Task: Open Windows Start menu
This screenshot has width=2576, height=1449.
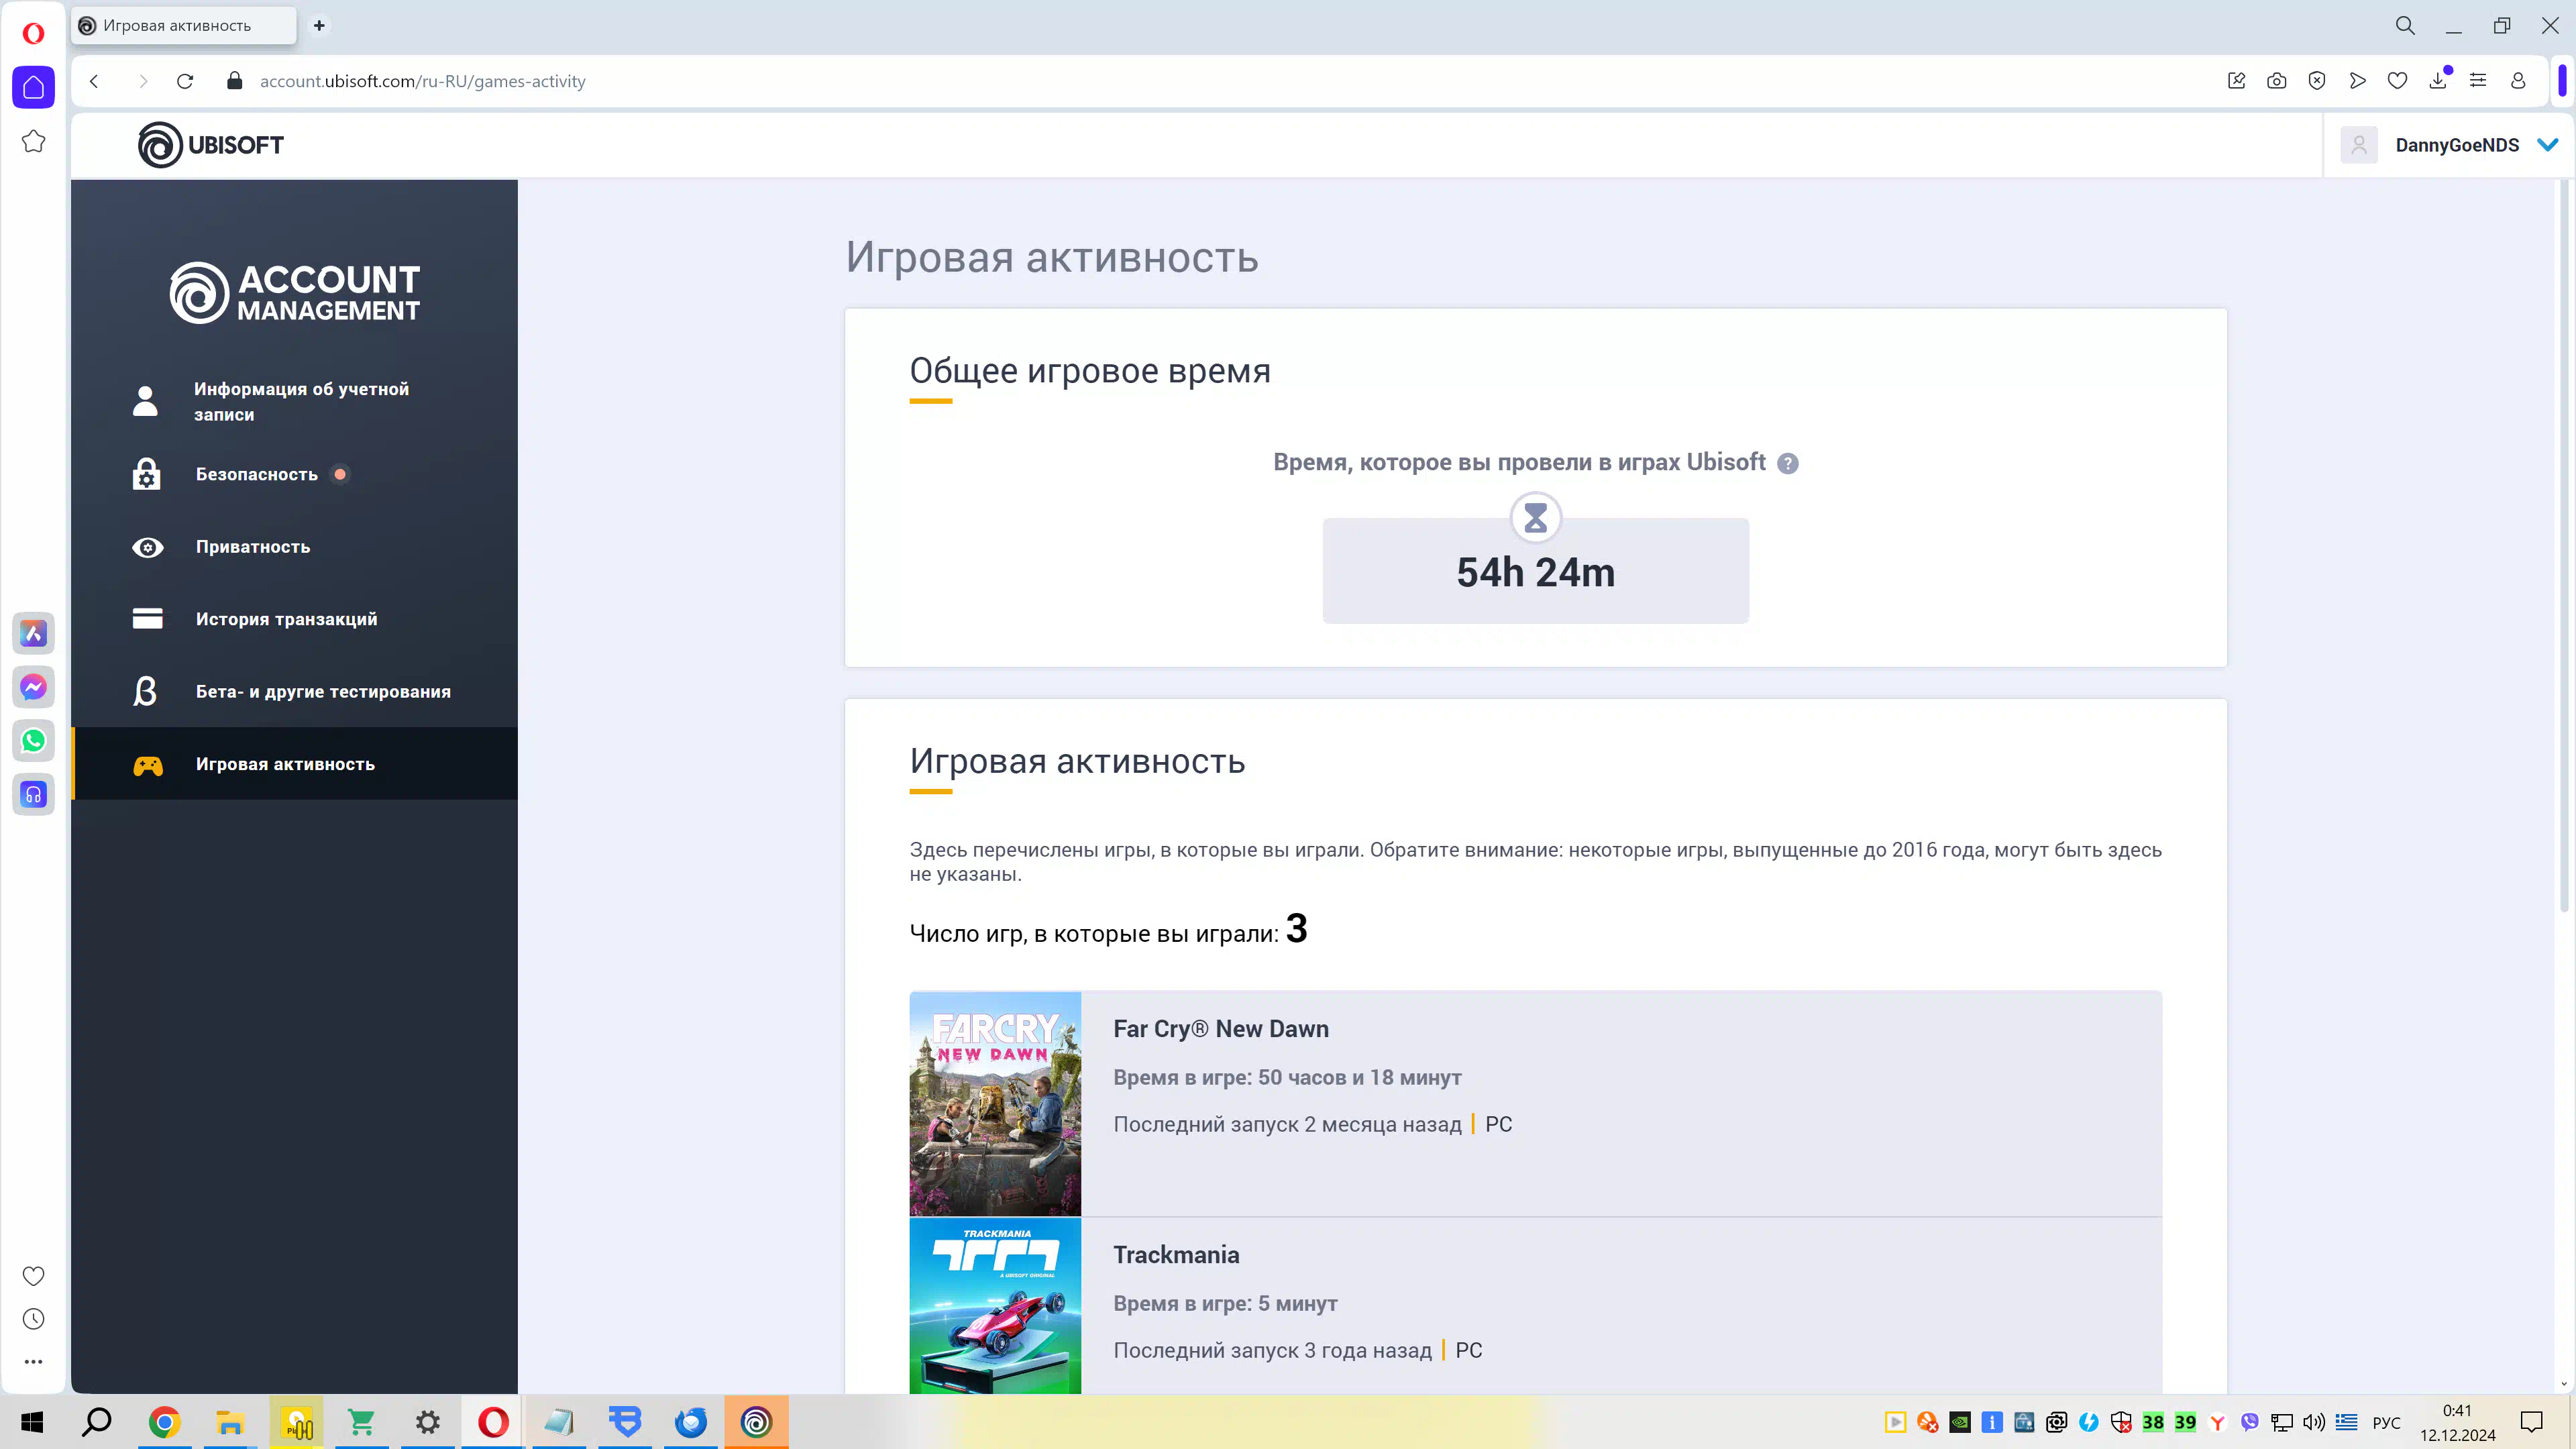Action: (32, 1422)
